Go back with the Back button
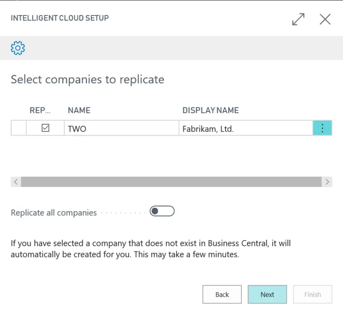This screenshot has width=343, height=314. [222, 294]
